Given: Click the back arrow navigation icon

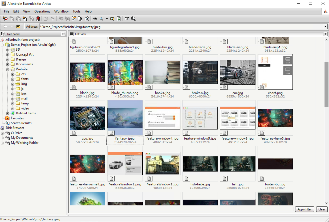Looking at the screenshot, I should 5,27.
